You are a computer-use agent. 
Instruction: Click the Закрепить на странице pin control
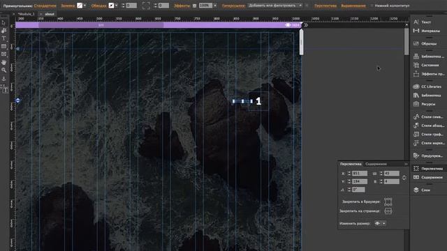[388, 211]
